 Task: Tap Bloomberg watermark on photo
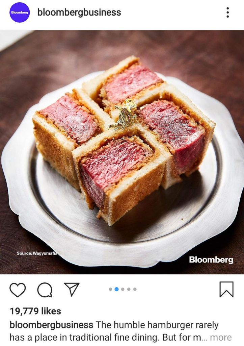211,260
